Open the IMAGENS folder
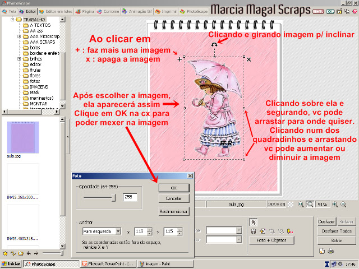The height and width of the screenshot is (269, 359). (36, 87)
